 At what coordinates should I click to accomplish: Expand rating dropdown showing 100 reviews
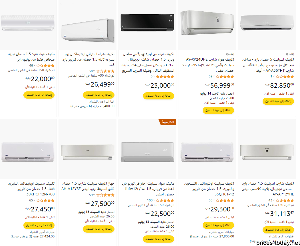(154, 200)
